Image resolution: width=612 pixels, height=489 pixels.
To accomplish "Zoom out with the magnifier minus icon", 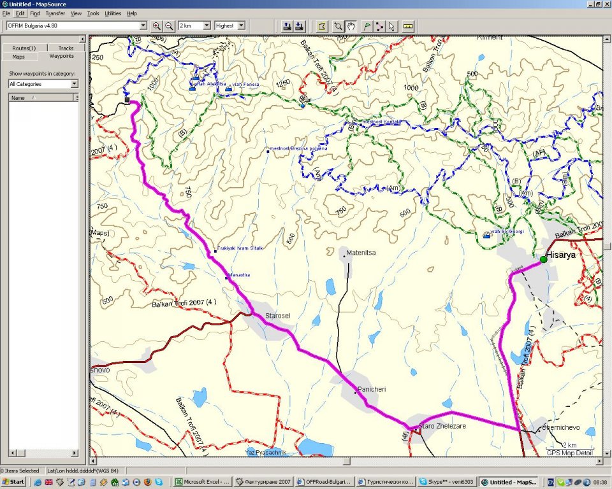I will [169, 26].
